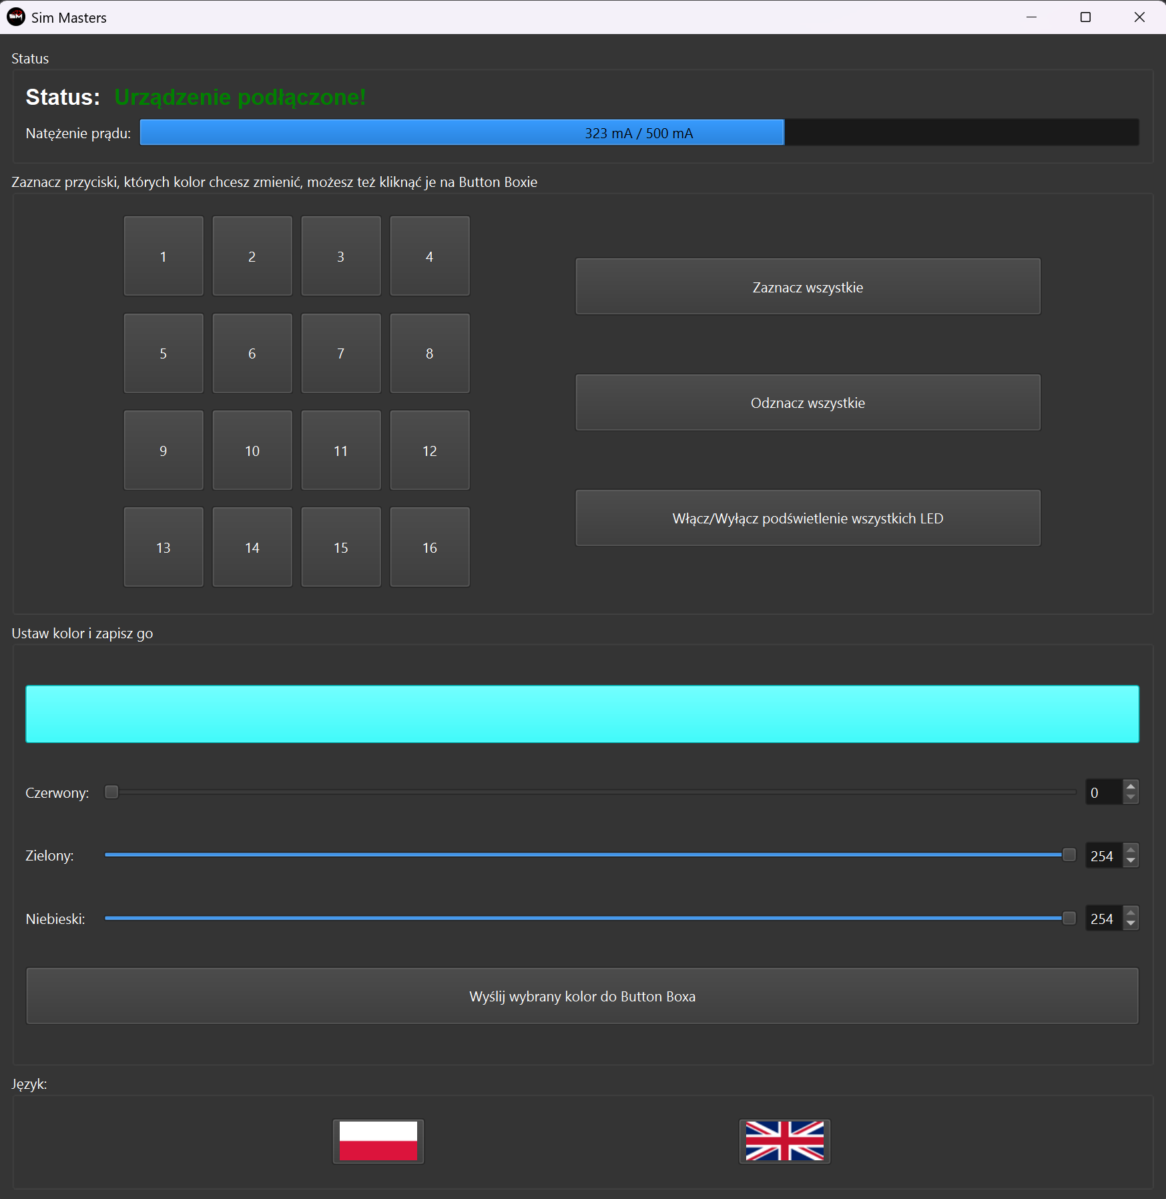Toggle selection of button 12
Screen dimensions: 1166x1199
click(430, 451)
